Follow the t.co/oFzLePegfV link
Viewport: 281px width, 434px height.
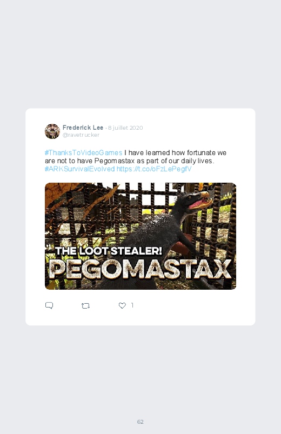[154, 169]
